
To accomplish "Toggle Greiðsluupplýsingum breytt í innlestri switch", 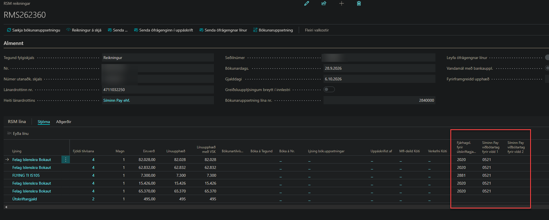I will [329, 89].
